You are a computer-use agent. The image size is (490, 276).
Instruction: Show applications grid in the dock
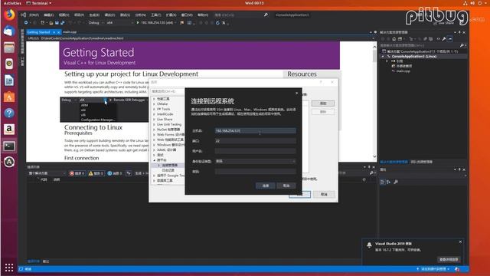tap(9, 268)
